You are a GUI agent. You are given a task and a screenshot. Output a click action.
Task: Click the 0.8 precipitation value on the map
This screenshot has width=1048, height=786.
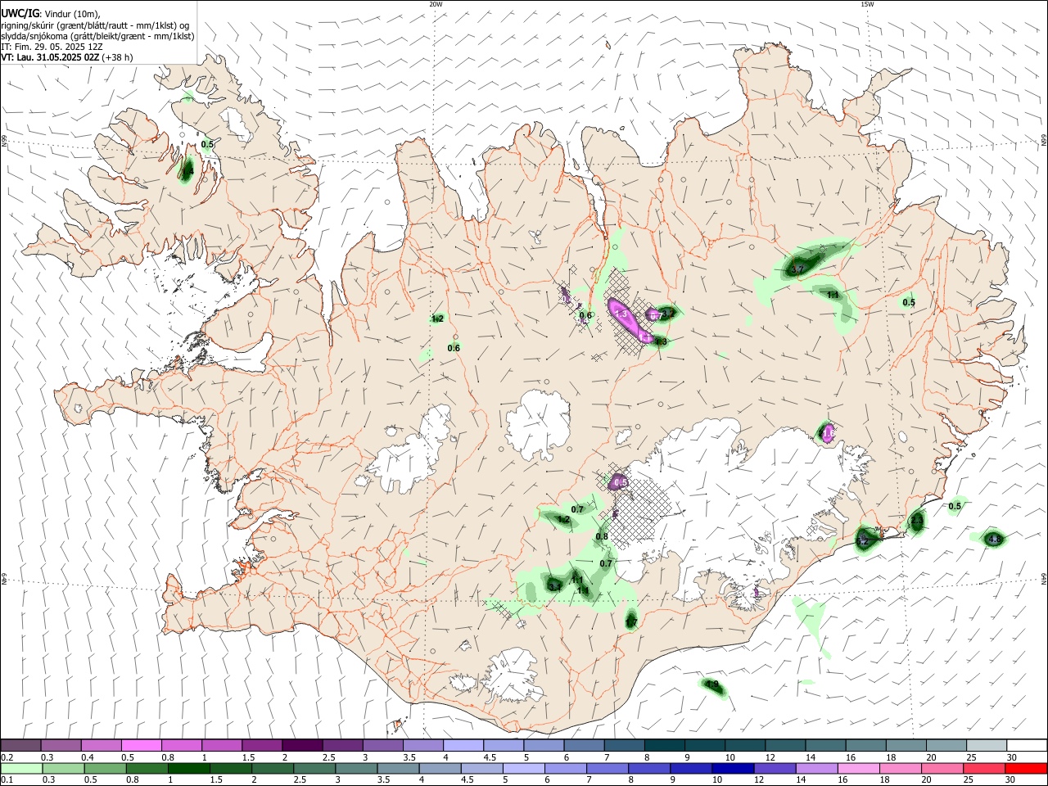[602, 537]
